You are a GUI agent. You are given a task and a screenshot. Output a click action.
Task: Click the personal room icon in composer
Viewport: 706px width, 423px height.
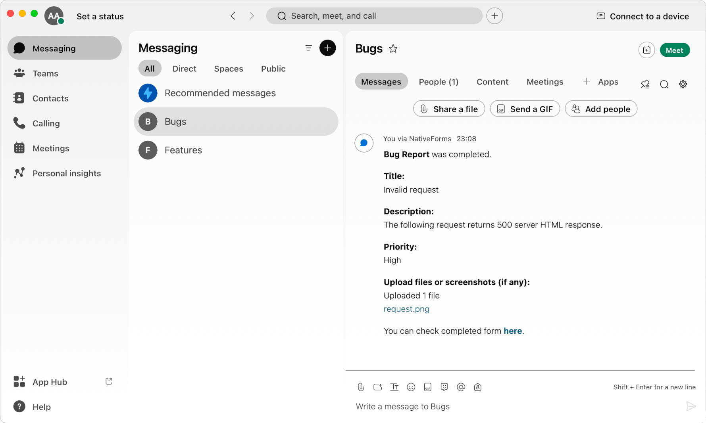(477, 387)
